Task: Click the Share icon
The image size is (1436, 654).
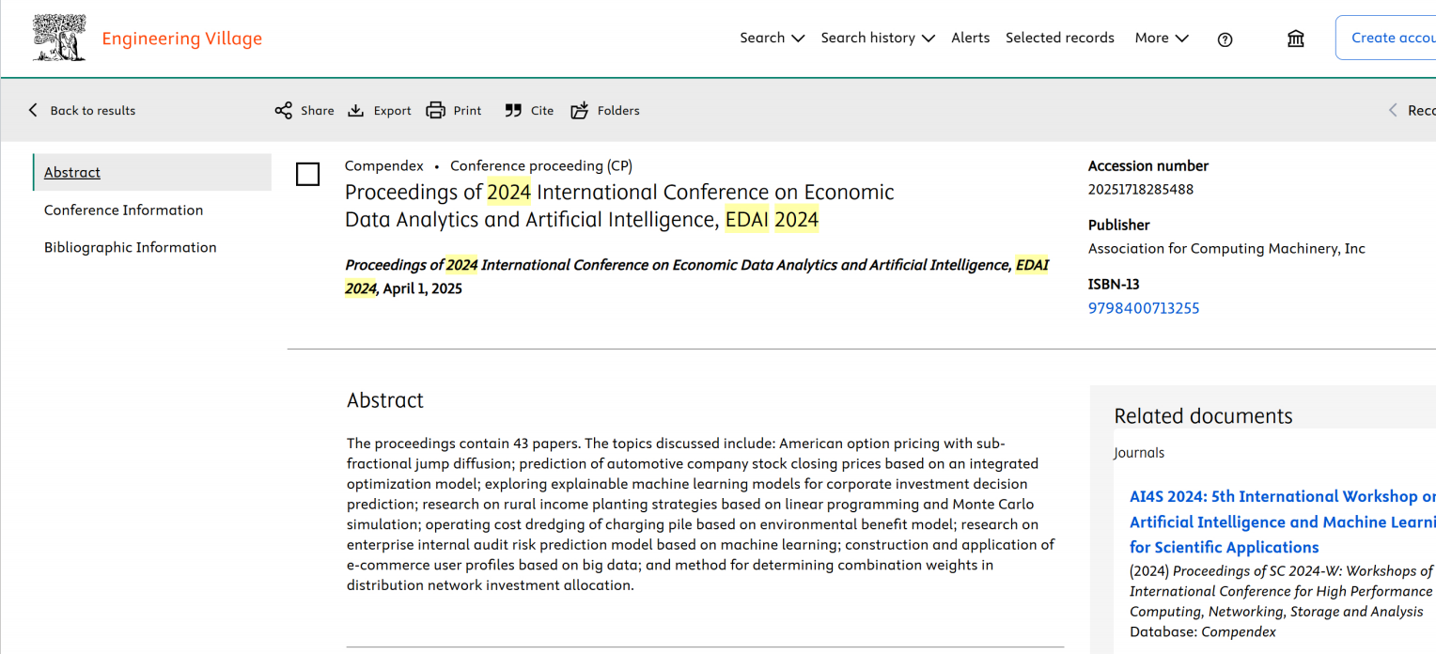Action: (x=283, y=111)
